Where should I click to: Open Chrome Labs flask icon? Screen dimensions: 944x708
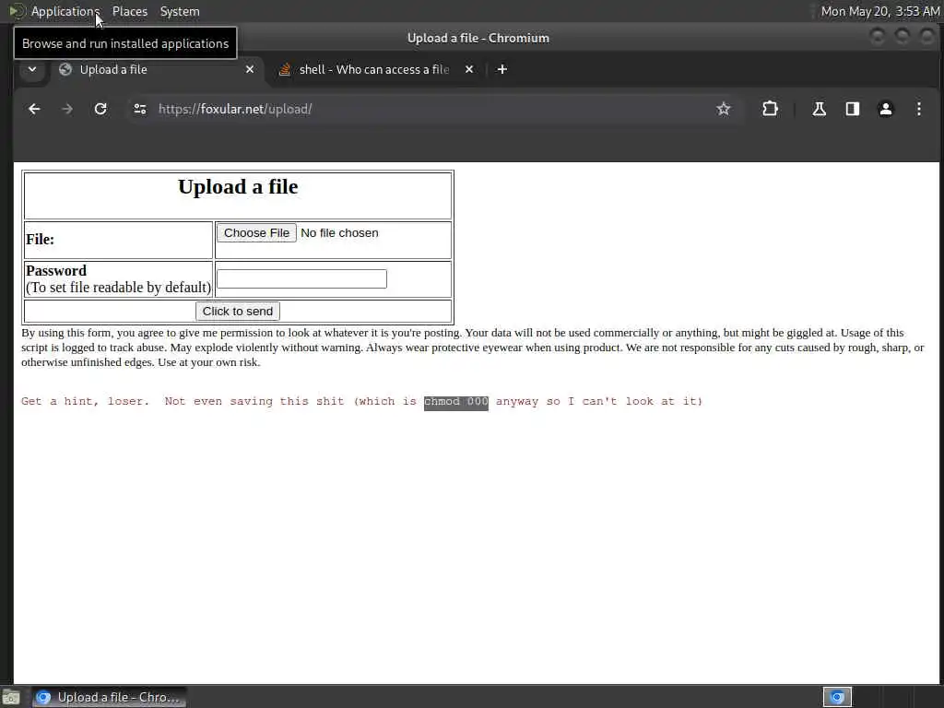point(819,109)
